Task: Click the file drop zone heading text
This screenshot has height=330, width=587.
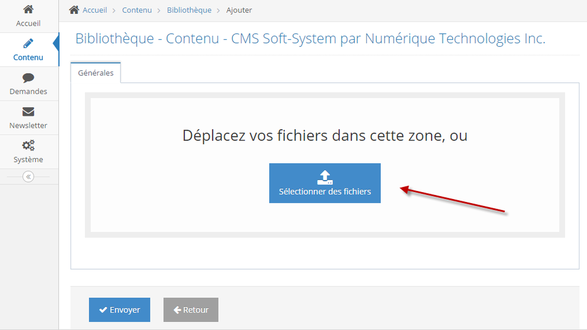Action: pos(325,136)
